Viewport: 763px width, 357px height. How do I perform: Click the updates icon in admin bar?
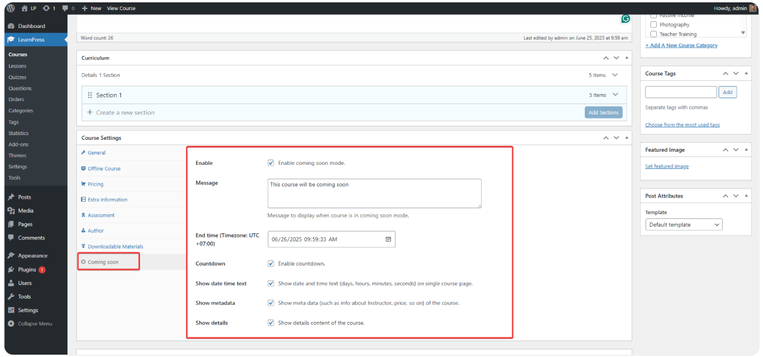point(46,8)
